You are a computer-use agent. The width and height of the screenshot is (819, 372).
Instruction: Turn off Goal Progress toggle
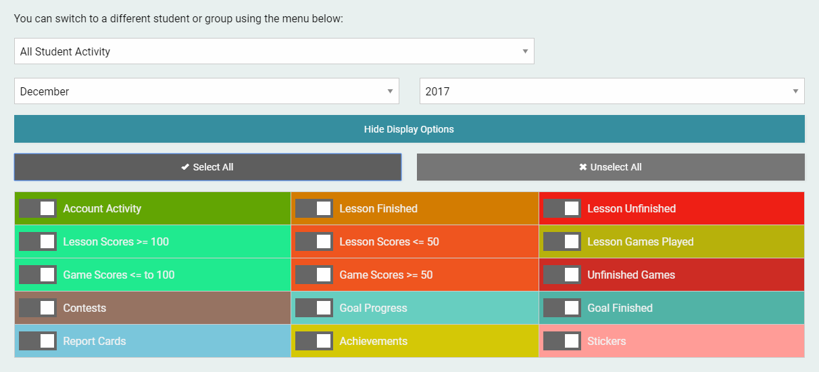click(x=314, y=308)
